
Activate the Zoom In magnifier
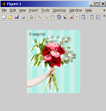click(x=40, y=17)
